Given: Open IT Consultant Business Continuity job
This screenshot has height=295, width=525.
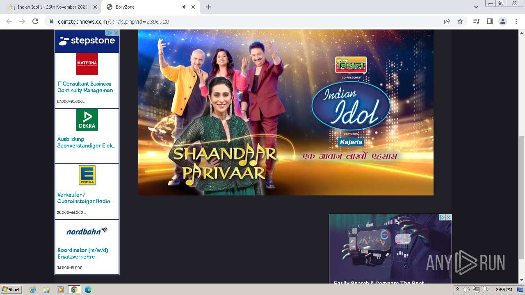Looking at the screenshot, I should coord(87,87).
